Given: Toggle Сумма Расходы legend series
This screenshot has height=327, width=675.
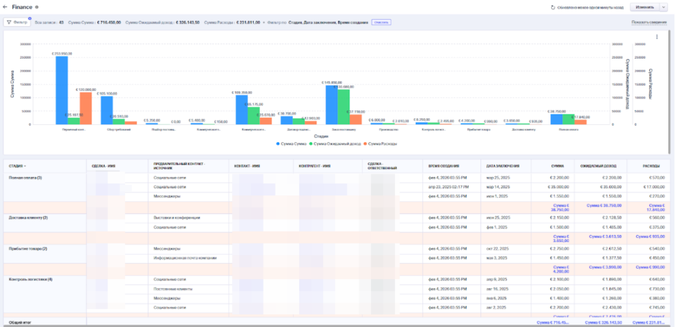Looking at the screenshot, I should [382, 143].
